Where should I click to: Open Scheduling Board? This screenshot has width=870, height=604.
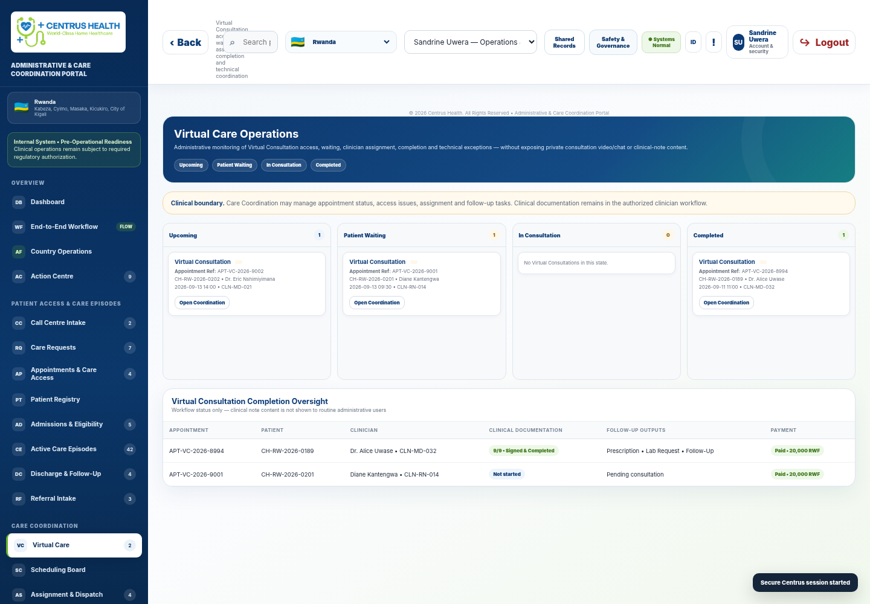pos(74,570)
